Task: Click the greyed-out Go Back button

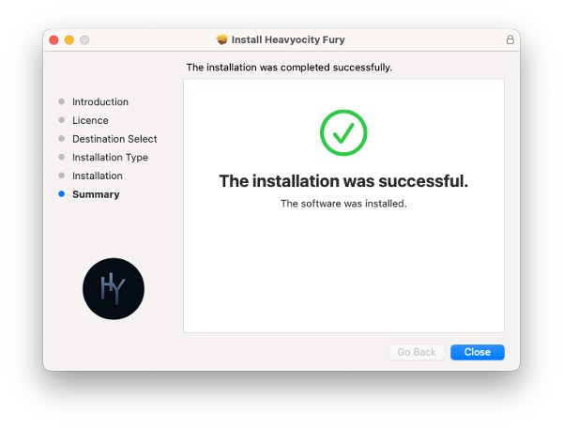Action: pos(417,352)
